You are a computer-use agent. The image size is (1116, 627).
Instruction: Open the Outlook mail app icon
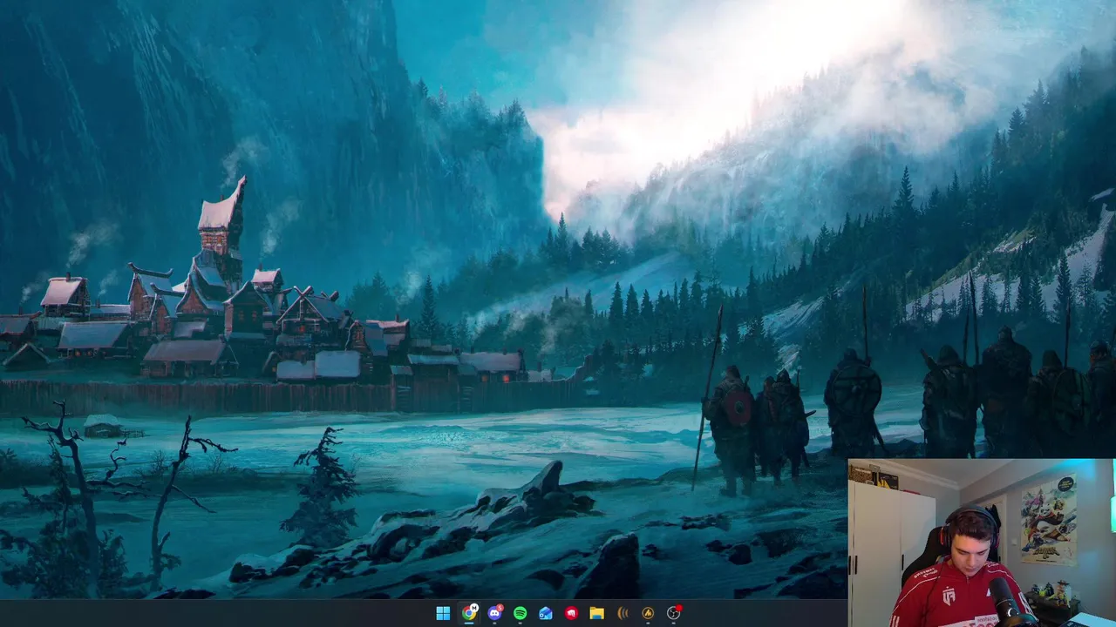[x=546, y=613]
